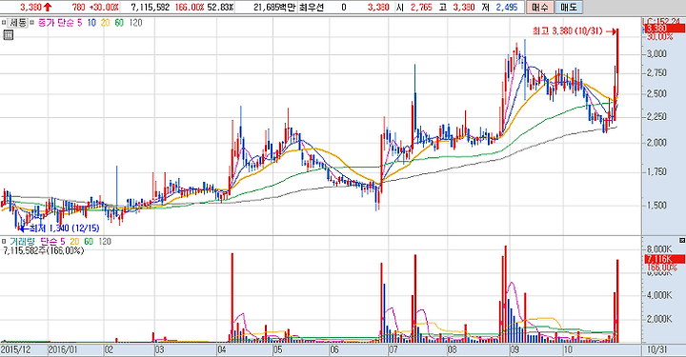The height and width of the screenshot is (357, 686).
Task: Click the 2,750 price axis label
Action: click(x=656, y=73)
